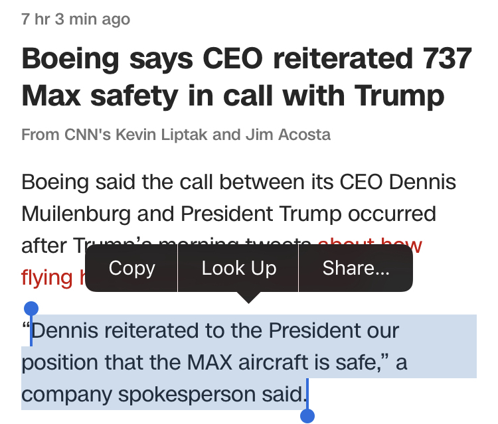Tap Copy in the selection menu
This screenshot has height=424, width=498.
[x=131, y=268]
